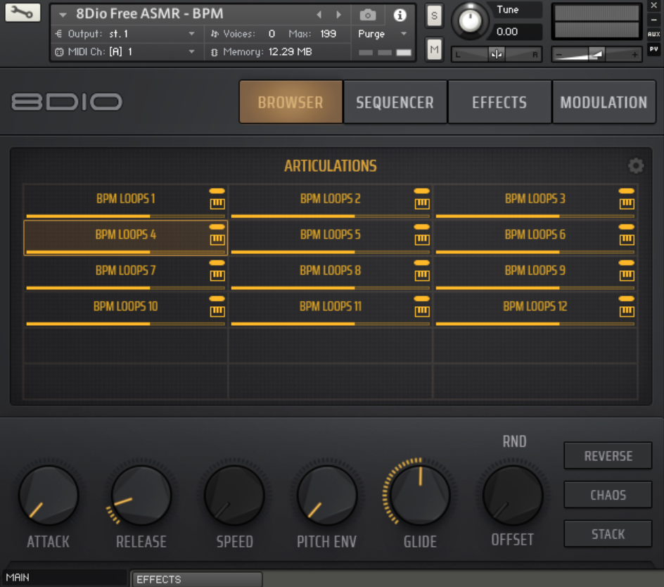The width and height of the screenshot is (664, 587).
Task: Toggle load pill on BPM Loops 1
Action: (217, 191)
